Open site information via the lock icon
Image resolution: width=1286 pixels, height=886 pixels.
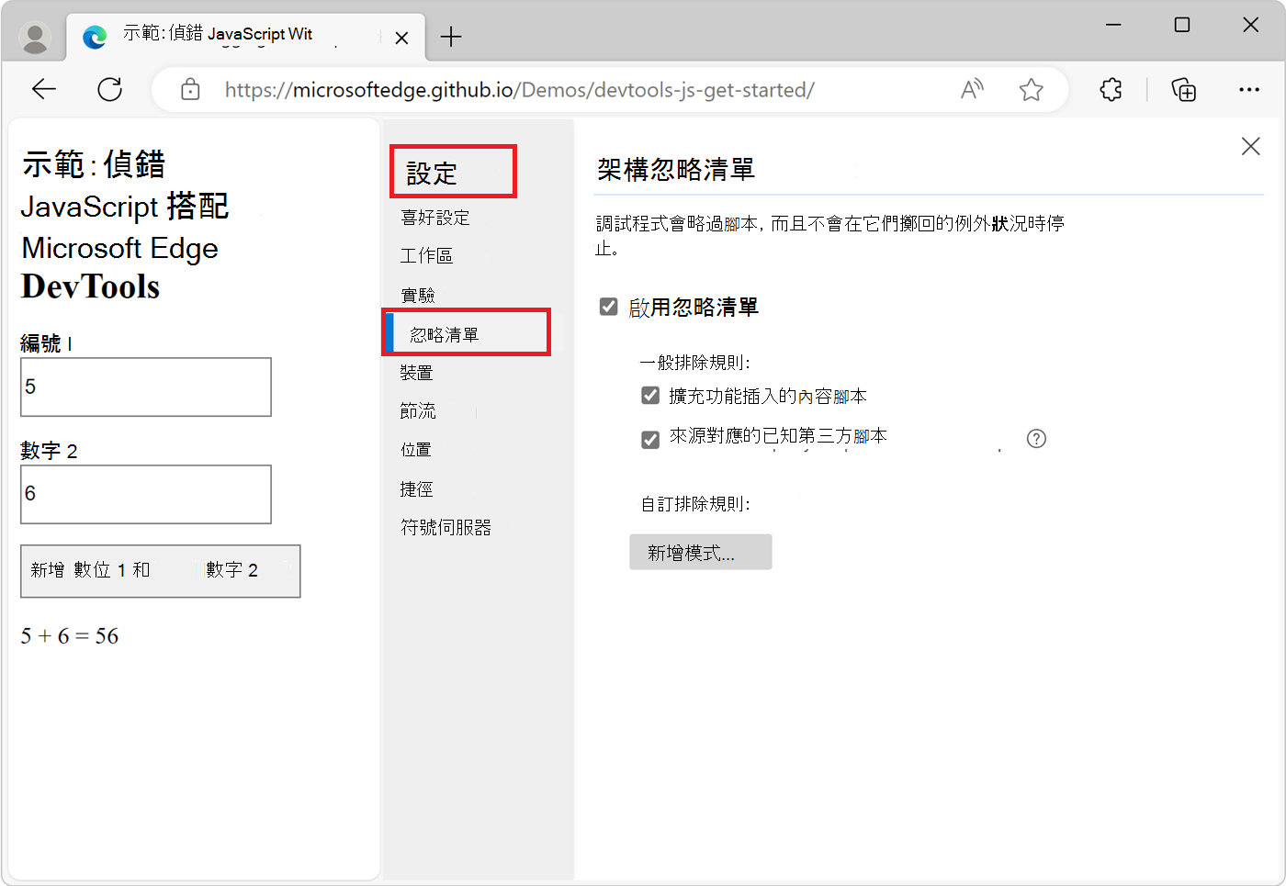tap(190, 89)
